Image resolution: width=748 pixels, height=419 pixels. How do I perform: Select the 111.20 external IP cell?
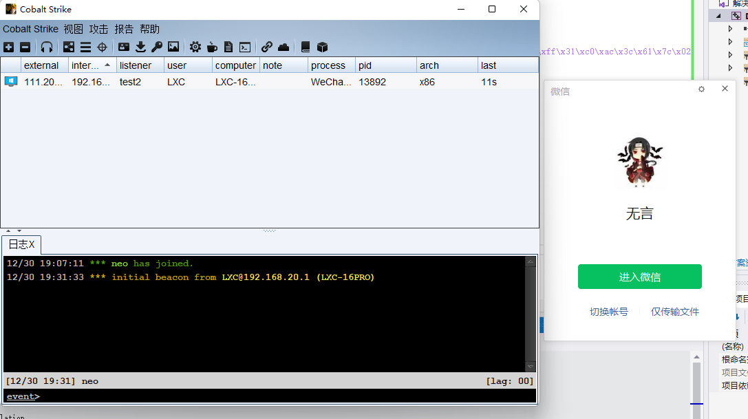click(x=43, y=82)
